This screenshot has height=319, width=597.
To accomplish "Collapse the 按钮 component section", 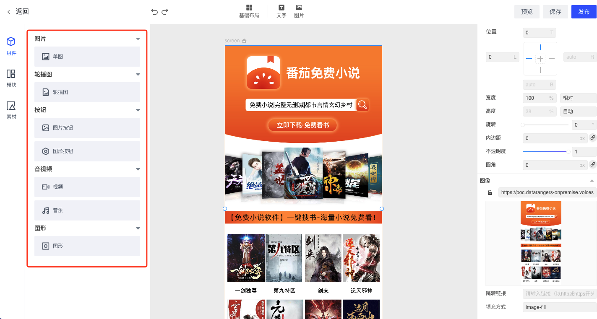I will click(138, 110).
